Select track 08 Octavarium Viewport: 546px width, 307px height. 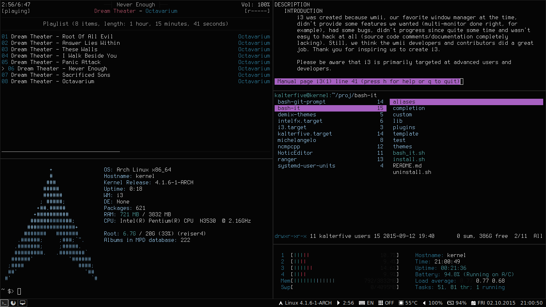pyautogui.click(x=136, y=81)
